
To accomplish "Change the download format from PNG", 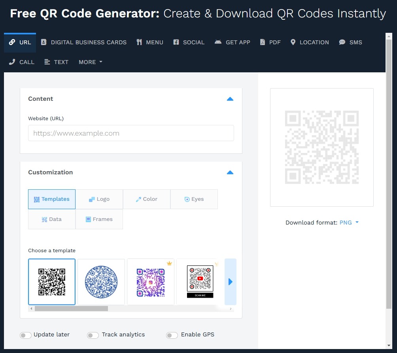I will [349, 223].
